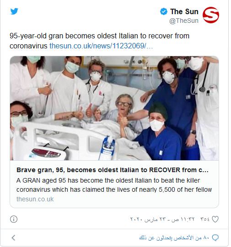
Task: Open The Sun profile avatar
Action: pos(211,15)
